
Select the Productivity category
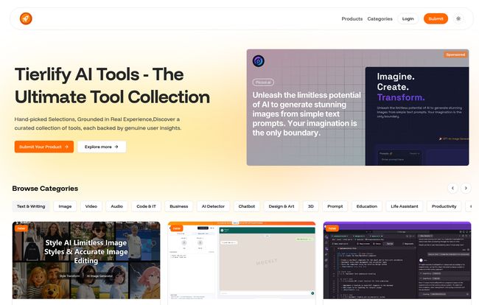pos(444,206)
